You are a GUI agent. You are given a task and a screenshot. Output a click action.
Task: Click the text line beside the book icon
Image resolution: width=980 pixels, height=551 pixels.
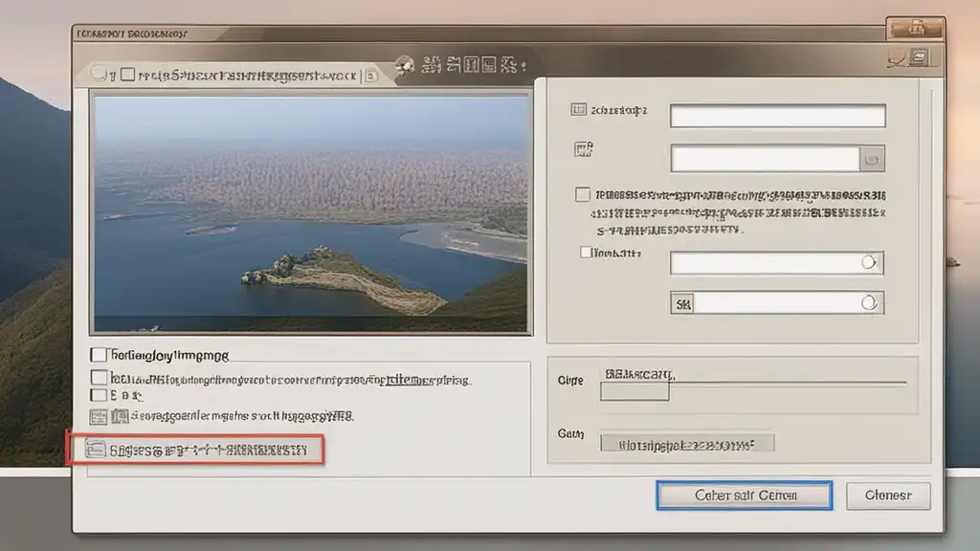pyautogui.click(x=242, y=416)
